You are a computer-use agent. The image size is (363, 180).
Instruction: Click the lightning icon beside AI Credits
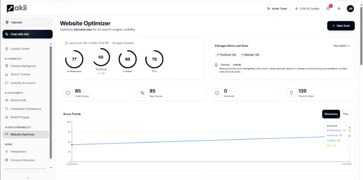coord(297,9)
